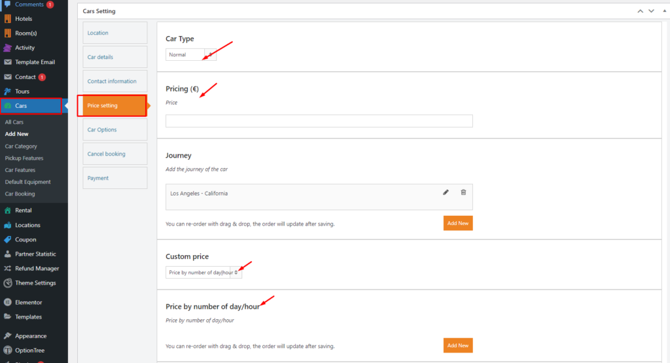The height and width of the screenshot is (363, 670).
Task: Click the Locations map icon
Action: (7, 225)
